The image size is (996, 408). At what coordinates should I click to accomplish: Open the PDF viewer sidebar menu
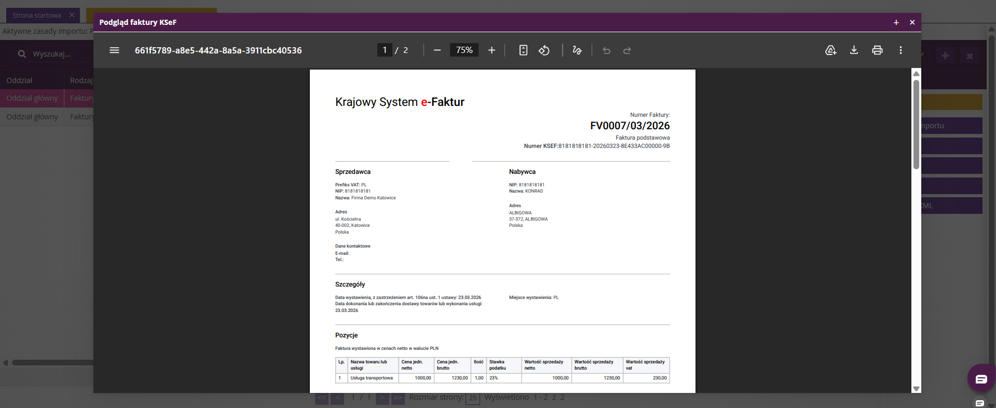[115, 50]
